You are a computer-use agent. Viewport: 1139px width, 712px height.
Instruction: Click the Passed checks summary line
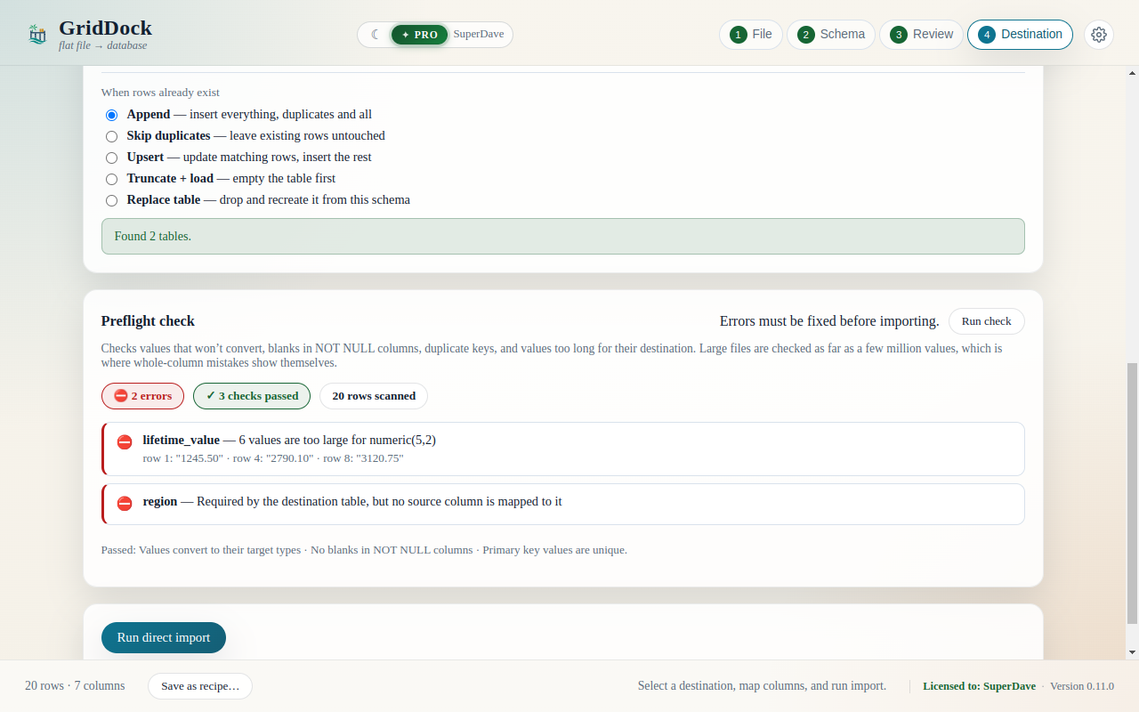(x=364, y=550)
